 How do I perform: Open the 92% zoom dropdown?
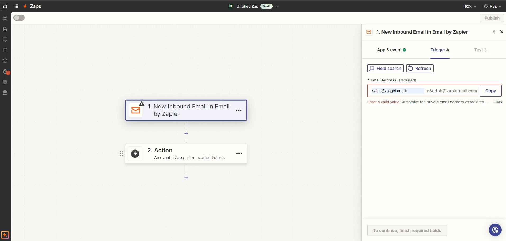click(470, 6)
